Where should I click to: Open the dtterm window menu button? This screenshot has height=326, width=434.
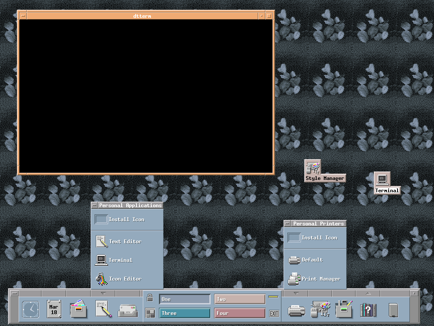(x=23, y=16)
